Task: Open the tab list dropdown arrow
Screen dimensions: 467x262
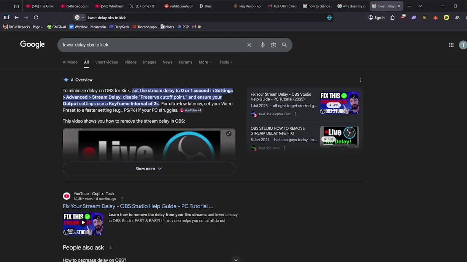Action: coord(420,6)
